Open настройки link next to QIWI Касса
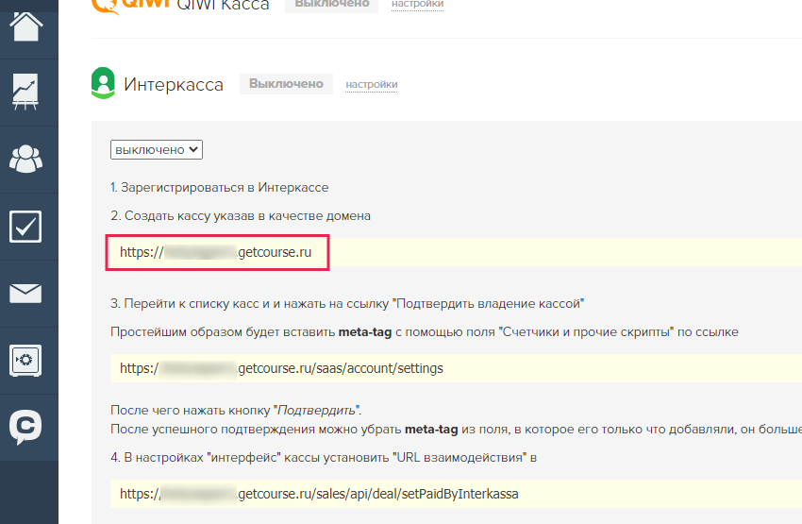Image resolution: width=802 pixels, height=524 pixels. 417,4
